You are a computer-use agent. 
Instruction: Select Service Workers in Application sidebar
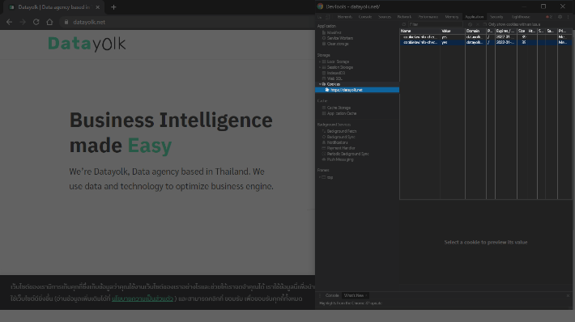340,38
